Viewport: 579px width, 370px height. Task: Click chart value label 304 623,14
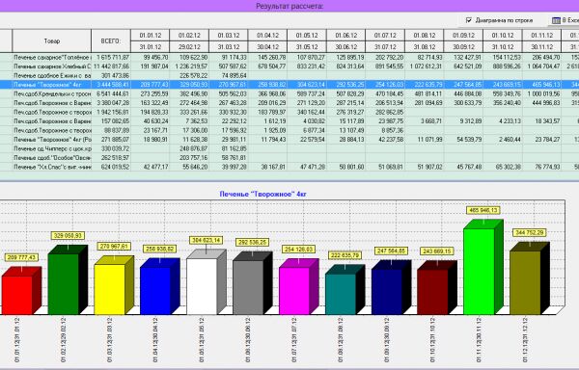(x=207, y=240)
